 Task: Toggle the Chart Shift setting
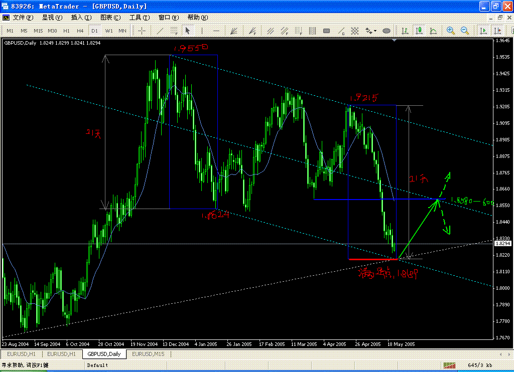point(498,31)
